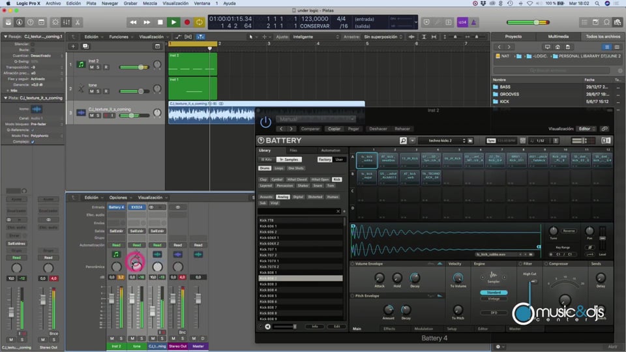Open the Note Pads button
The width and height of the screenshot is (626, 352).
[x=595, y=22]
